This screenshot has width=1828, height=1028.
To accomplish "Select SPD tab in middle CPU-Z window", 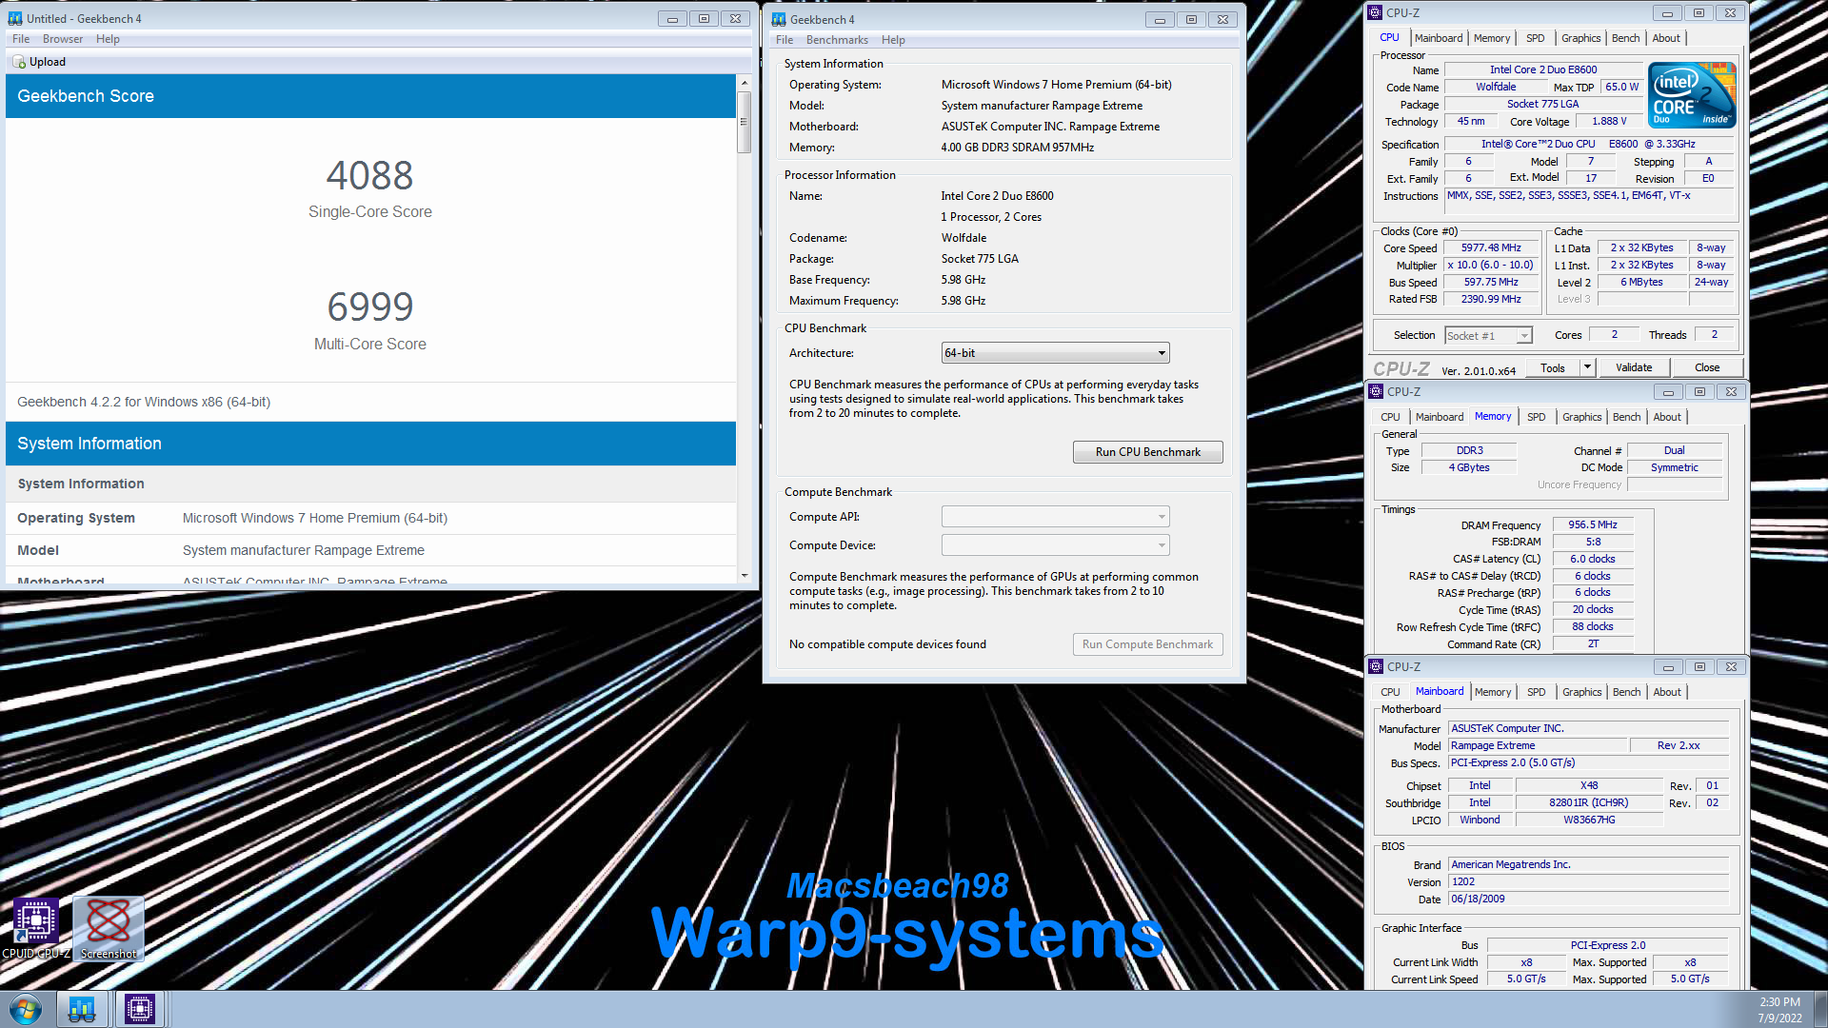I will click(1536, 417).
